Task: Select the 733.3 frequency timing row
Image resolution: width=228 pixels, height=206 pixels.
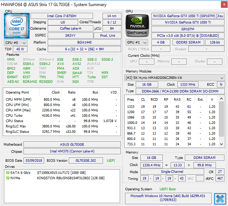Action: 172,144
